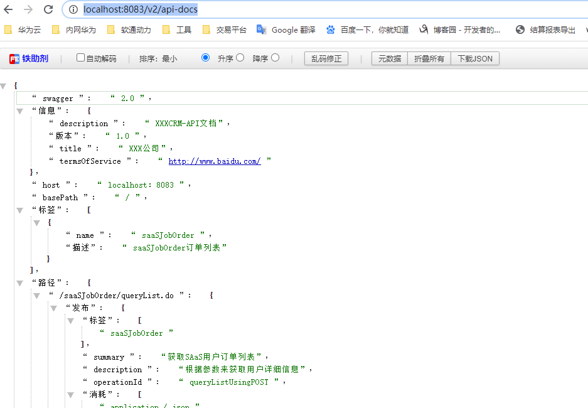This screenshot has width=588, height=408.
Task: Enable the 自动解码 checkbox
Action: [80, 58]
